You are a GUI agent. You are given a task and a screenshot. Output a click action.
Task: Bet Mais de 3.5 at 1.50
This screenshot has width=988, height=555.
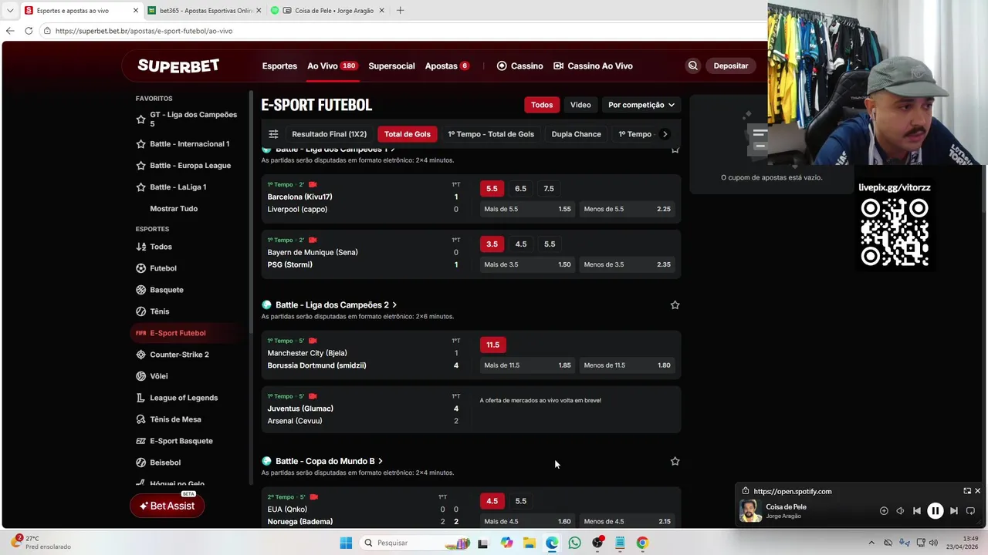pyautogui.click(x=527, y=265)
